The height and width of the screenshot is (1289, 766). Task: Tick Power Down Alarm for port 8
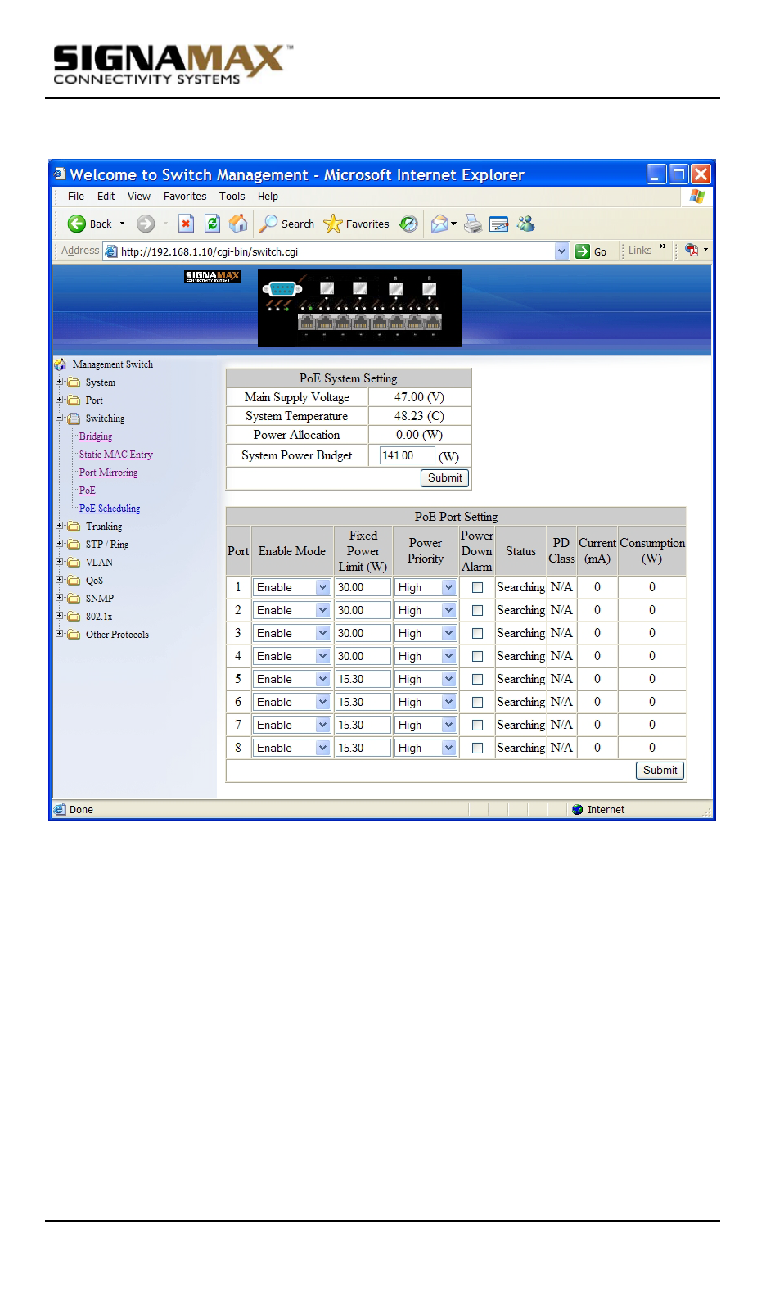(x=477, y=748)
